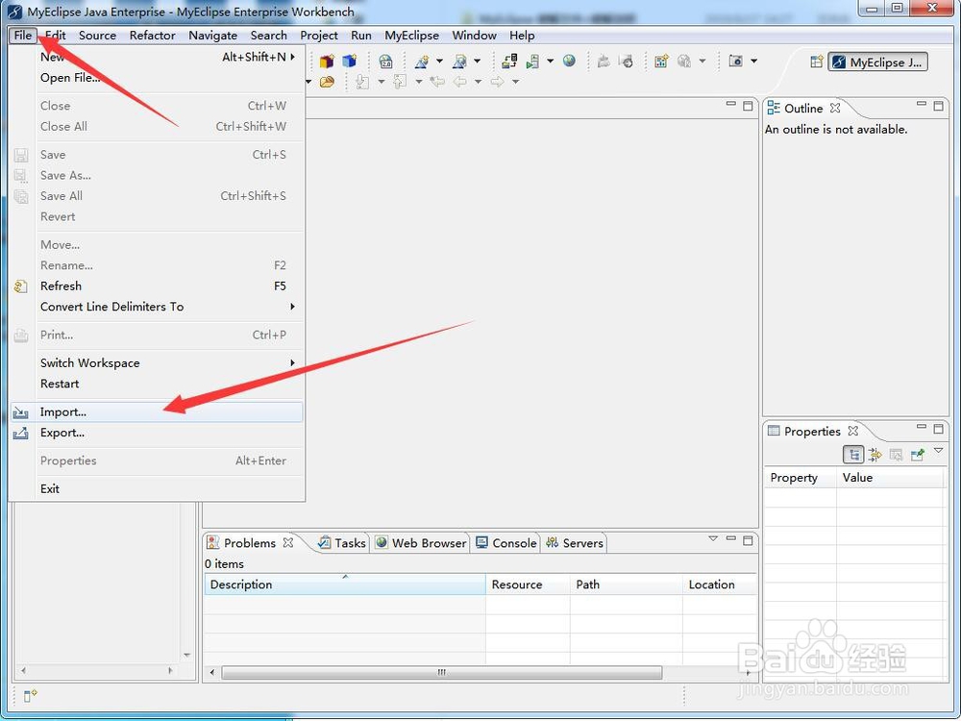Close the Problems view tab

(288, 542)
